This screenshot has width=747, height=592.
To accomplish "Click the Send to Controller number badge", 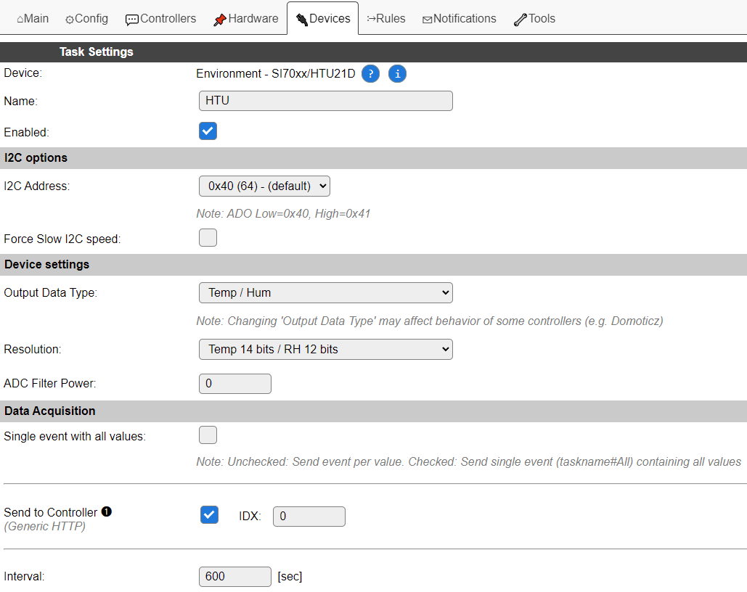I will tap(107, 512).
